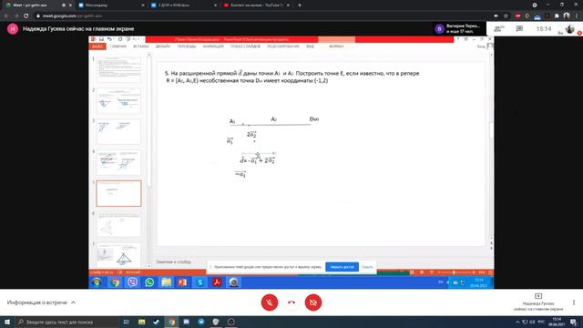This screenshot has width=583, height=328.
Task: Open the Meet more options menu
Action: coord(574,302)
